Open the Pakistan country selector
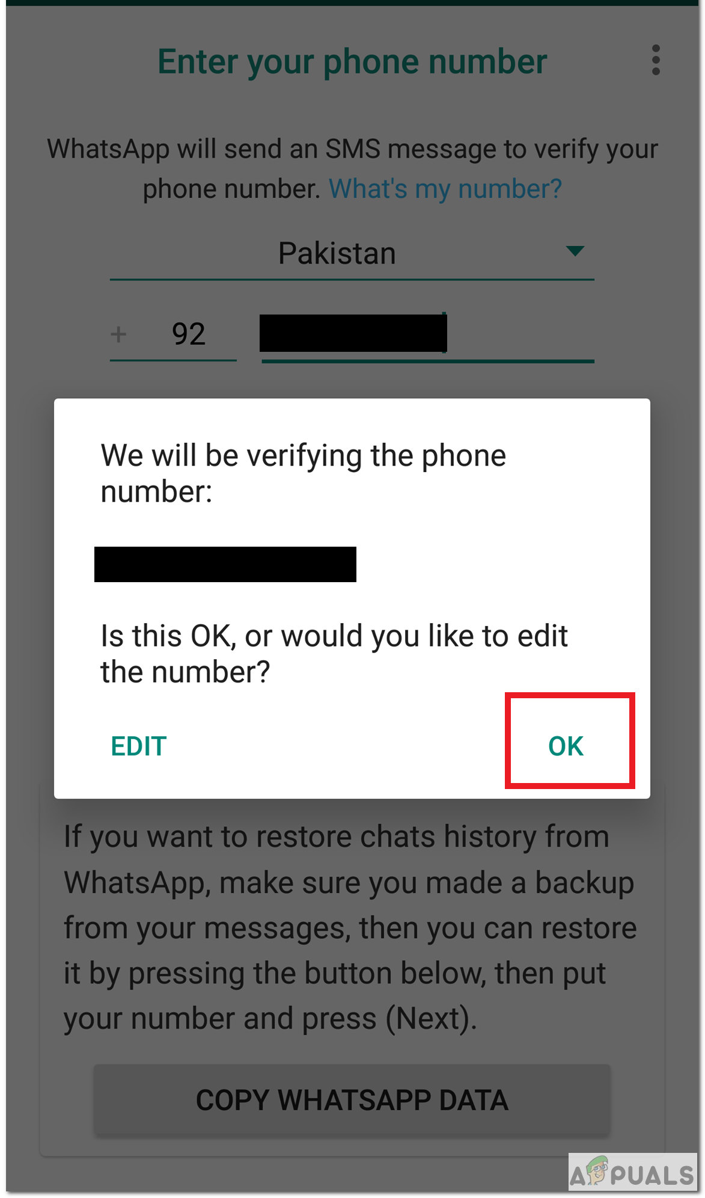 point(352,254)
